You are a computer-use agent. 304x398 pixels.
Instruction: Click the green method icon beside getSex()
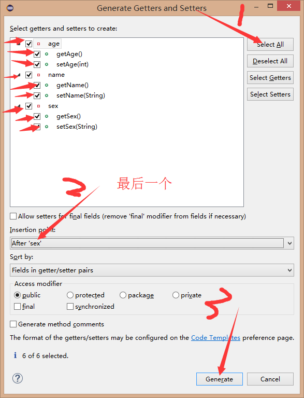point(47,117)
